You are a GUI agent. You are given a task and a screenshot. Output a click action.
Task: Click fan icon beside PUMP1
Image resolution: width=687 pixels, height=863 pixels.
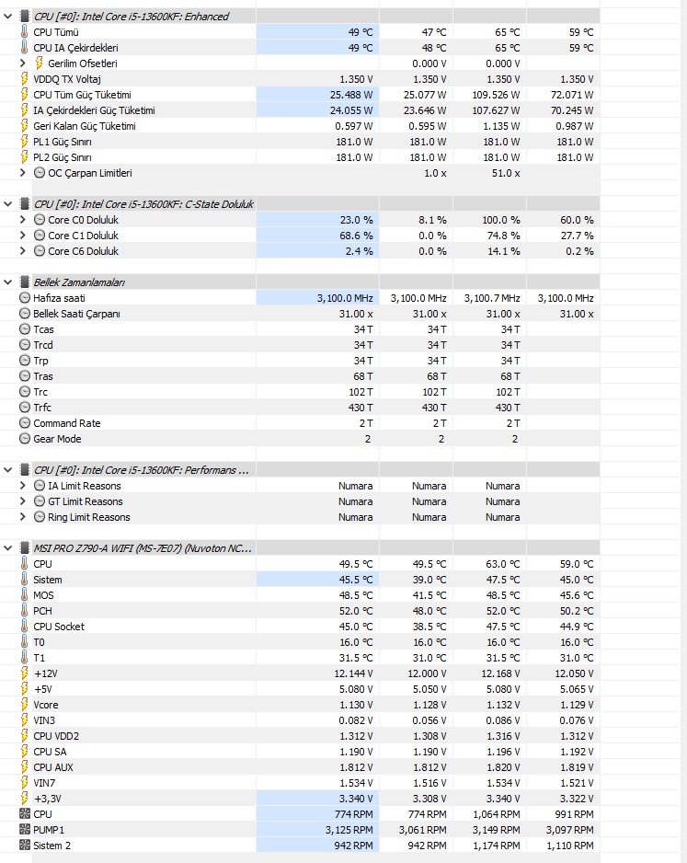pyautogui.click(x=25, y=830)
